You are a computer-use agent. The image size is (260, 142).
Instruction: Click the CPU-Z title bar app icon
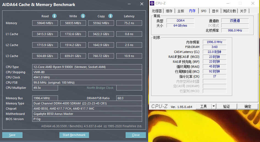pyautogui.click(x=152, y=3)
